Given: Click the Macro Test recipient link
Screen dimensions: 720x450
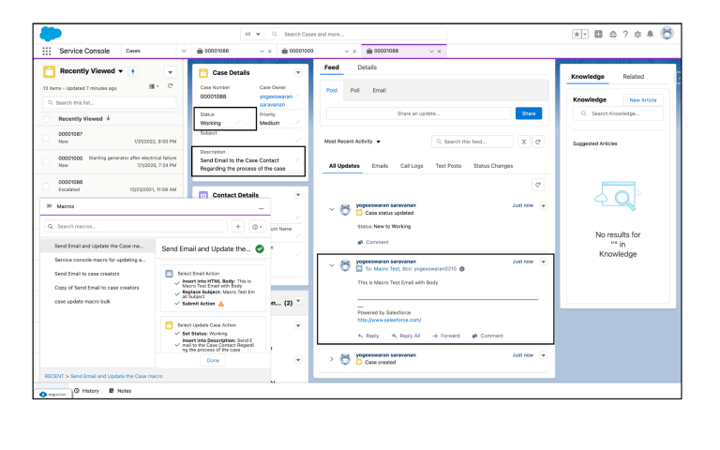Looking at the screenshot, I should coord(386,269).
